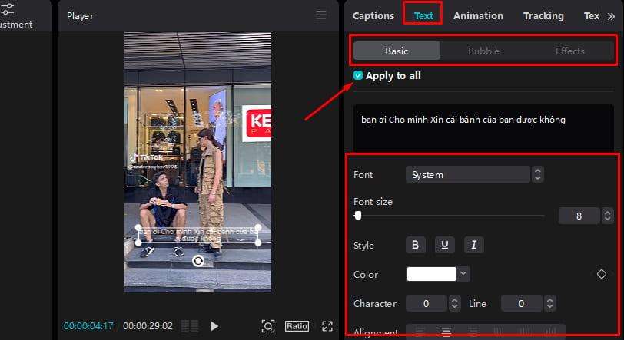This screenshot has width=624, height=340.
Task: Select the Bubble sub-tab
Action: 483,51
